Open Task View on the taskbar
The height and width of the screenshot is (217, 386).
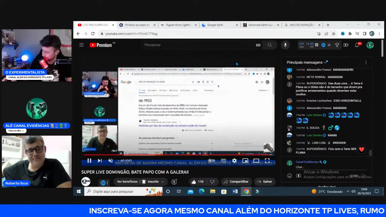click(x=179, y=191)
